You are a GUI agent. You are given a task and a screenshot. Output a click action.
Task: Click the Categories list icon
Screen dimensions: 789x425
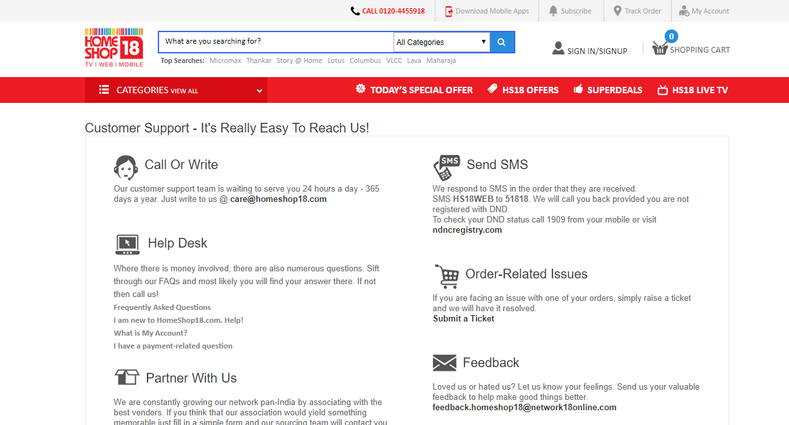(x=104, y=90)
